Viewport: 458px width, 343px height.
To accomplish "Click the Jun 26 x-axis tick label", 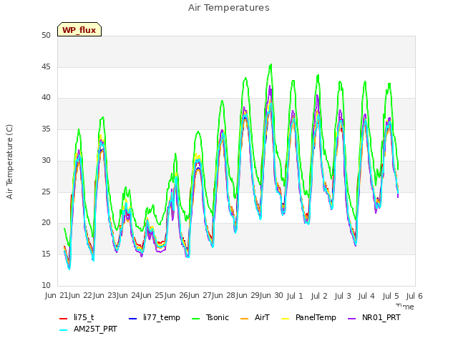I will tap(177, 295).
